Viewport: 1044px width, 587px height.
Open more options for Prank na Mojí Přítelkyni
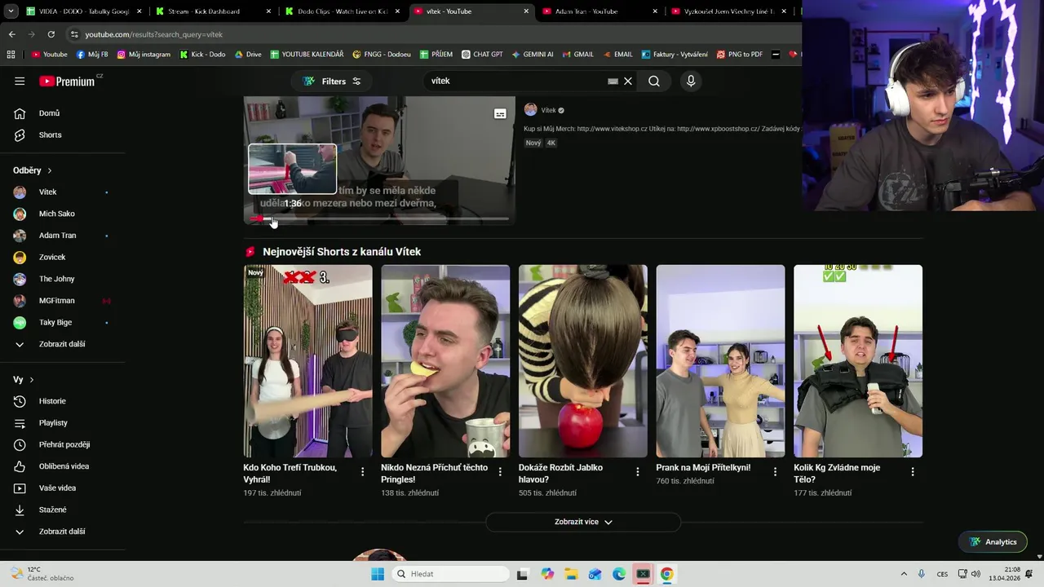click(x=776, y=472)
